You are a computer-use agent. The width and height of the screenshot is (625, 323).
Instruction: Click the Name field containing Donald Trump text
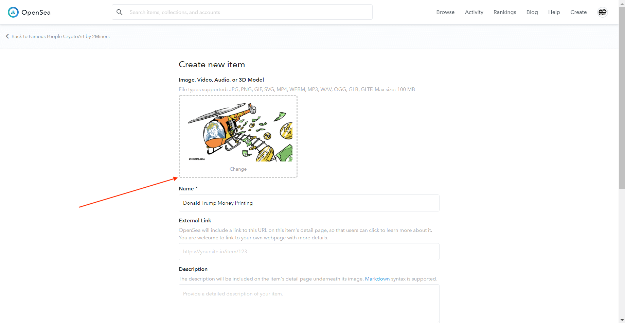(x=309, y=203)
